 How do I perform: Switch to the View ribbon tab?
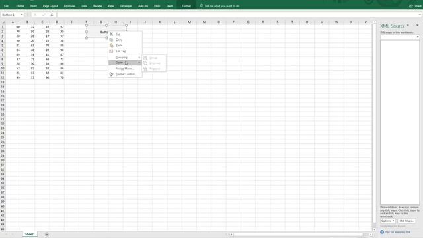[110, 6]
